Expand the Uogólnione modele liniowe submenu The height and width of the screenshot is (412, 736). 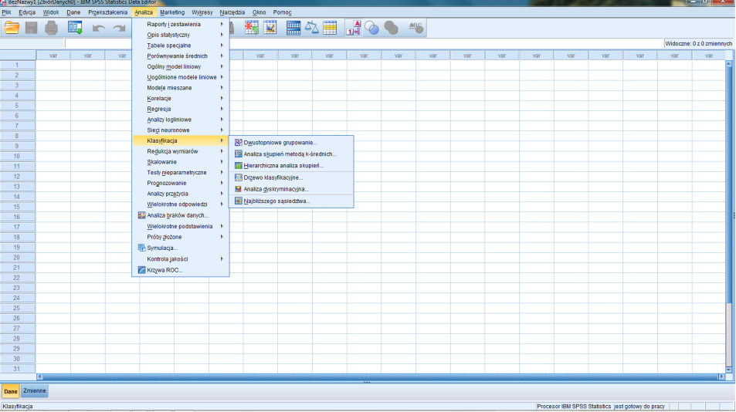[x=181, y=77]
